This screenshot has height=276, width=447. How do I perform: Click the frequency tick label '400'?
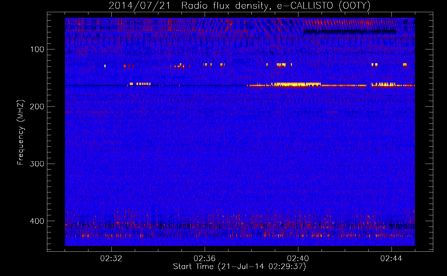click(x=37, y=221)
